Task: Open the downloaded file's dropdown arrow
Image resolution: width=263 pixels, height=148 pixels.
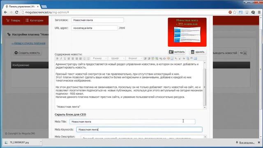Action: (x=41, y=142)
